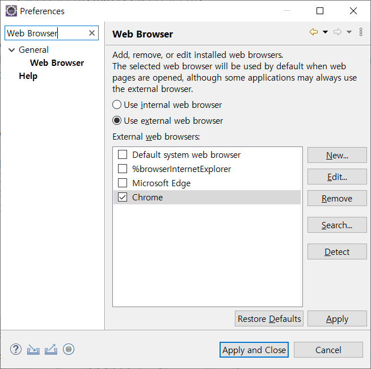Image resolution: width=371 pixels, height=369 pixels.
Task: Click the New... button
Action: [x=337, y=155]
